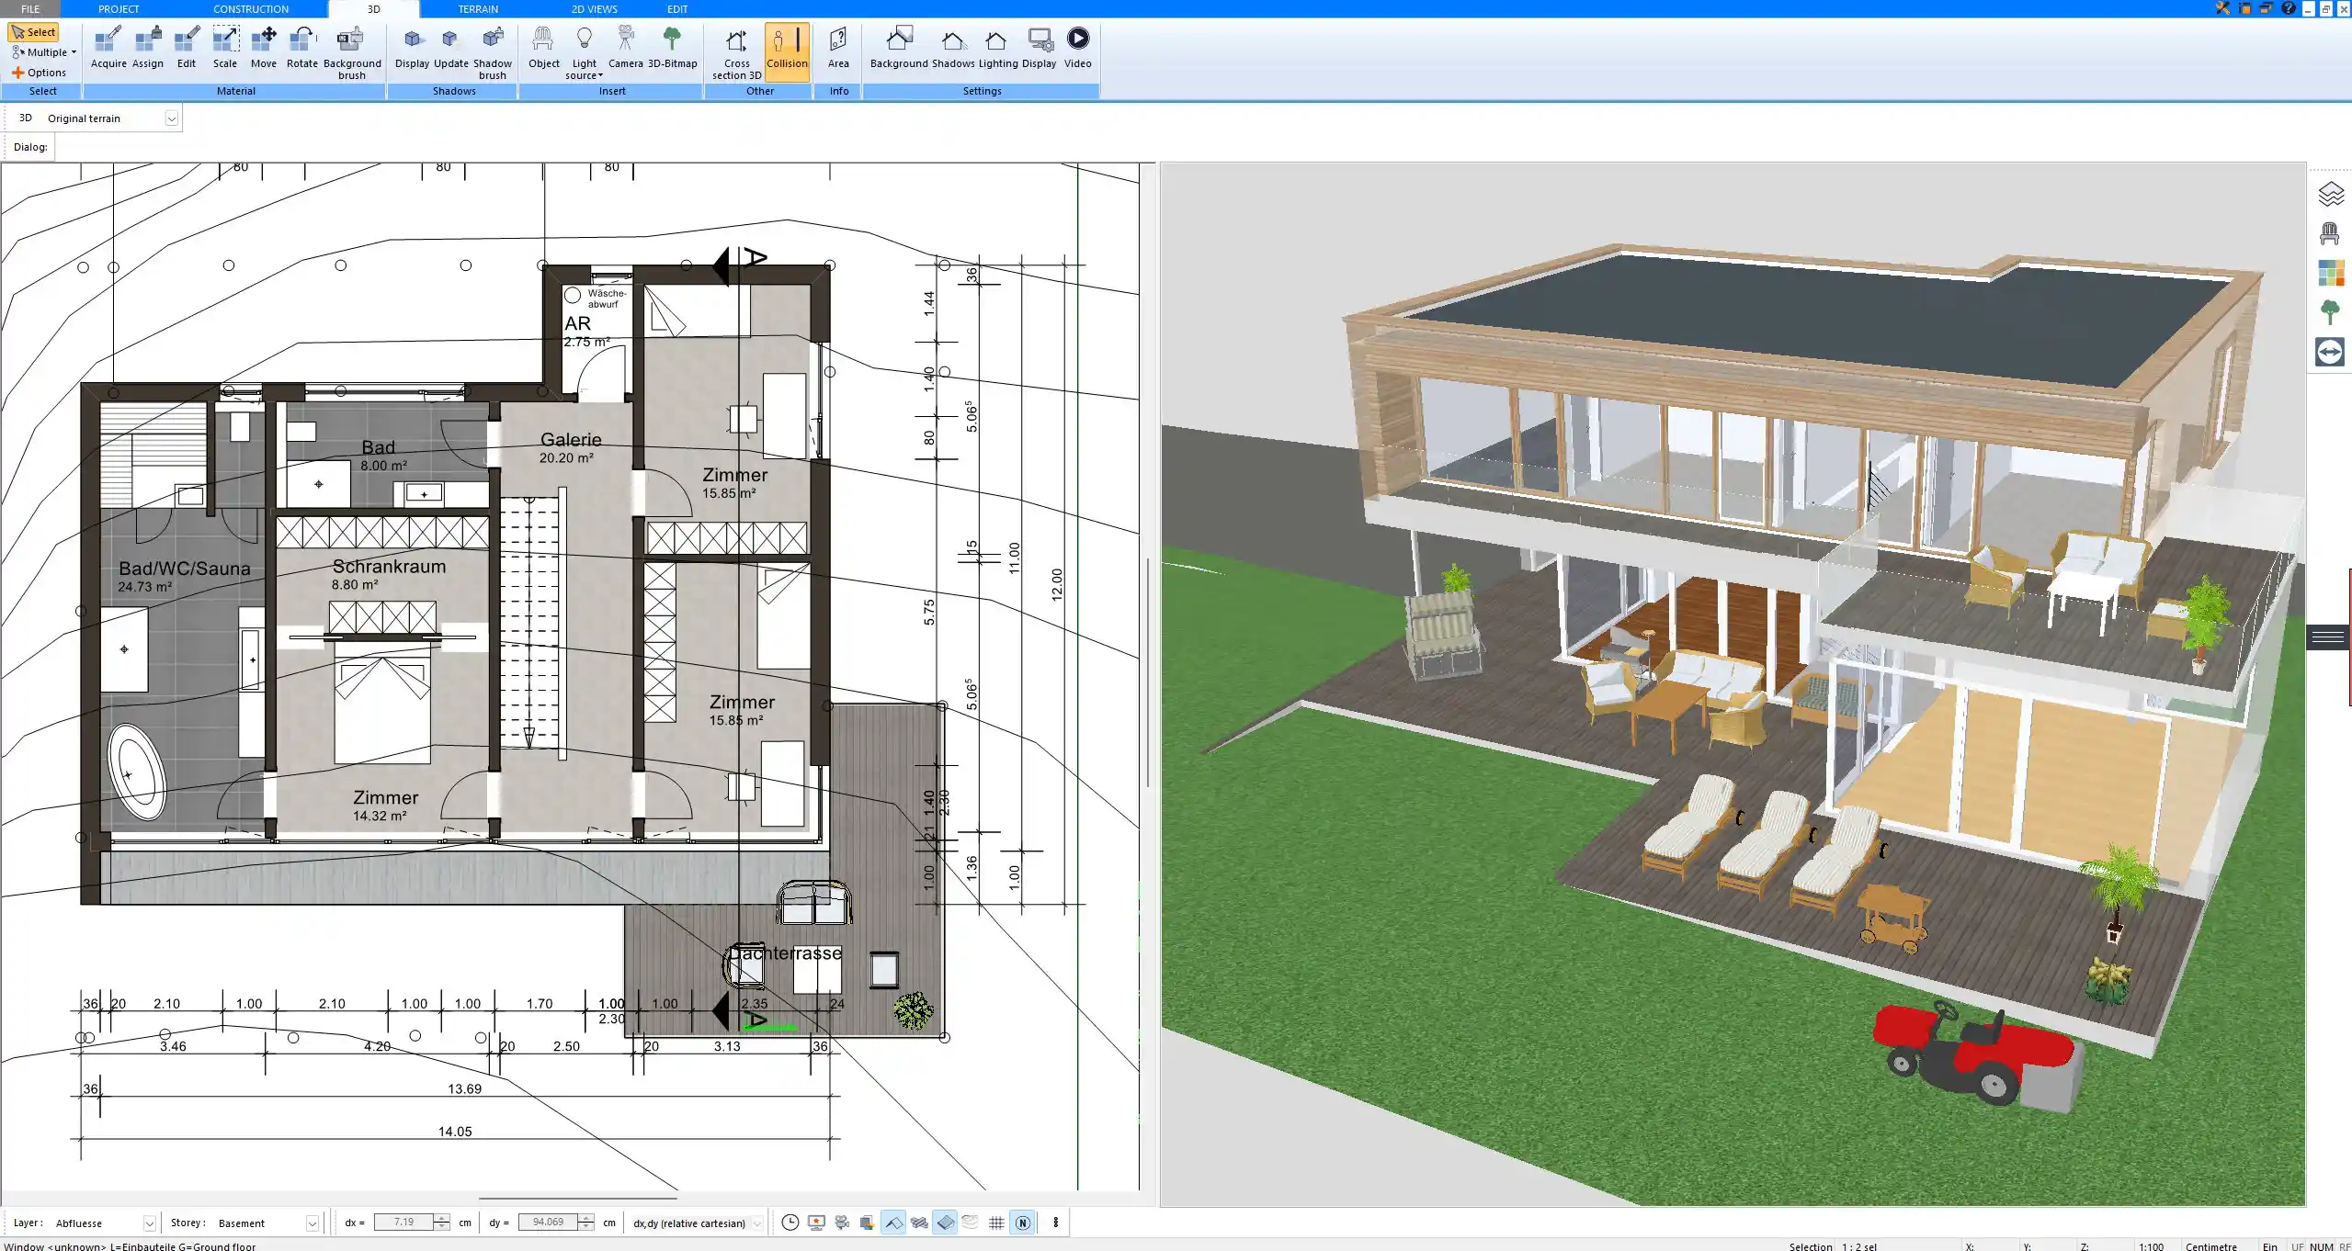The image size is (2352, 1251).
Task: Click the cascade windows icon in title bar
Action: pos(2267,8)
